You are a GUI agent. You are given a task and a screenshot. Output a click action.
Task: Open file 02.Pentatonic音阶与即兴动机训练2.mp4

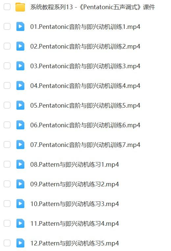85,46
